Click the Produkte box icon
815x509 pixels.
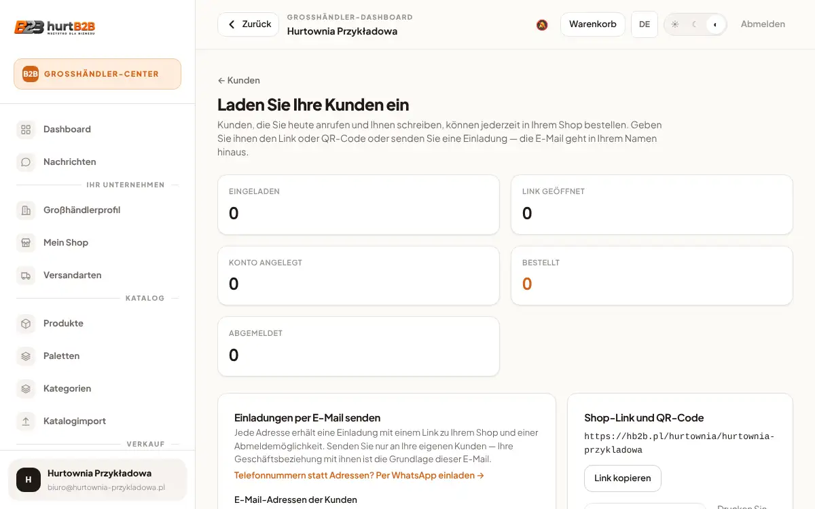26,324
